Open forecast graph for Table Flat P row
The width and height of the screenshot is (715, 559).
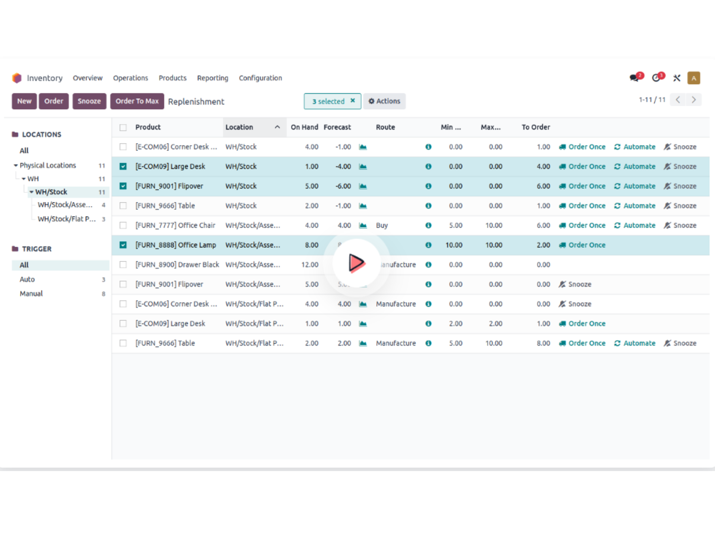pos(363,343)
